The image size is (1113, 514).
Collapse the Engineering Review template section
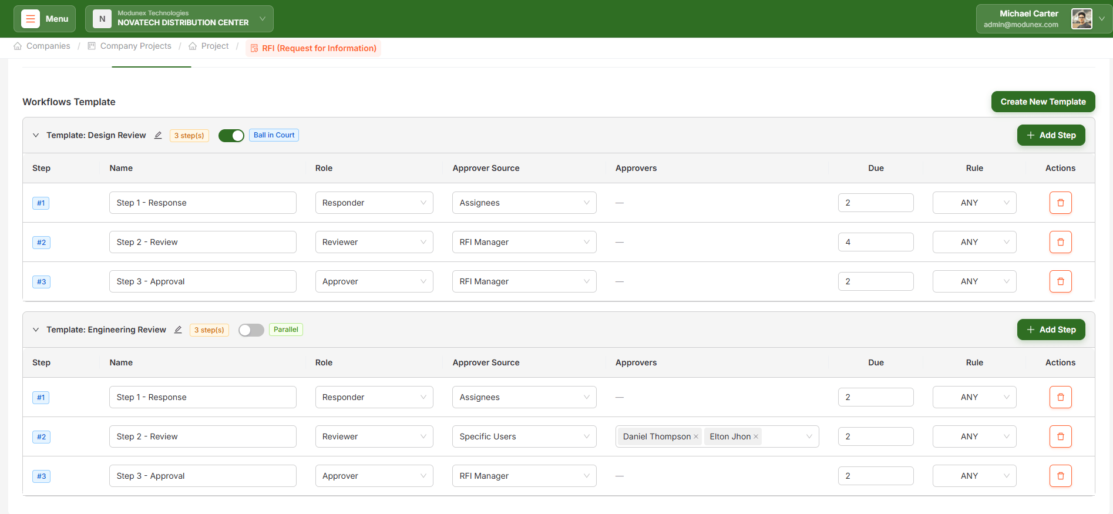click(36, 330)
